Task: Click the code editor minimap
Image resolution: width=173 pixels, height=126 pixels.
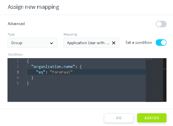Action: (x=154, y=80)
